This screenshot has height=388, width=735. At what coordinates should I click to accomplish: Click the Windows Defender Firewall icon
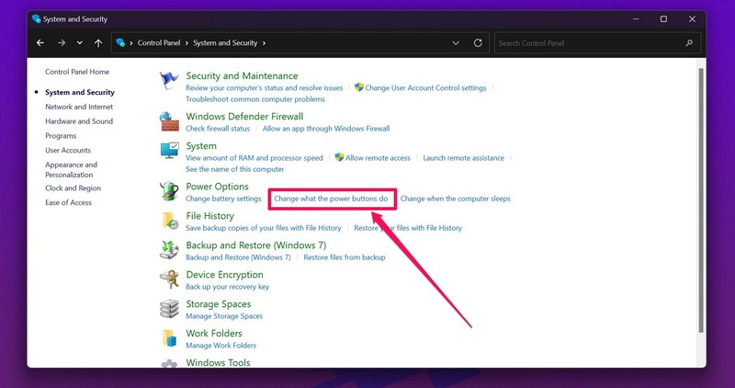tap(169, 121)
